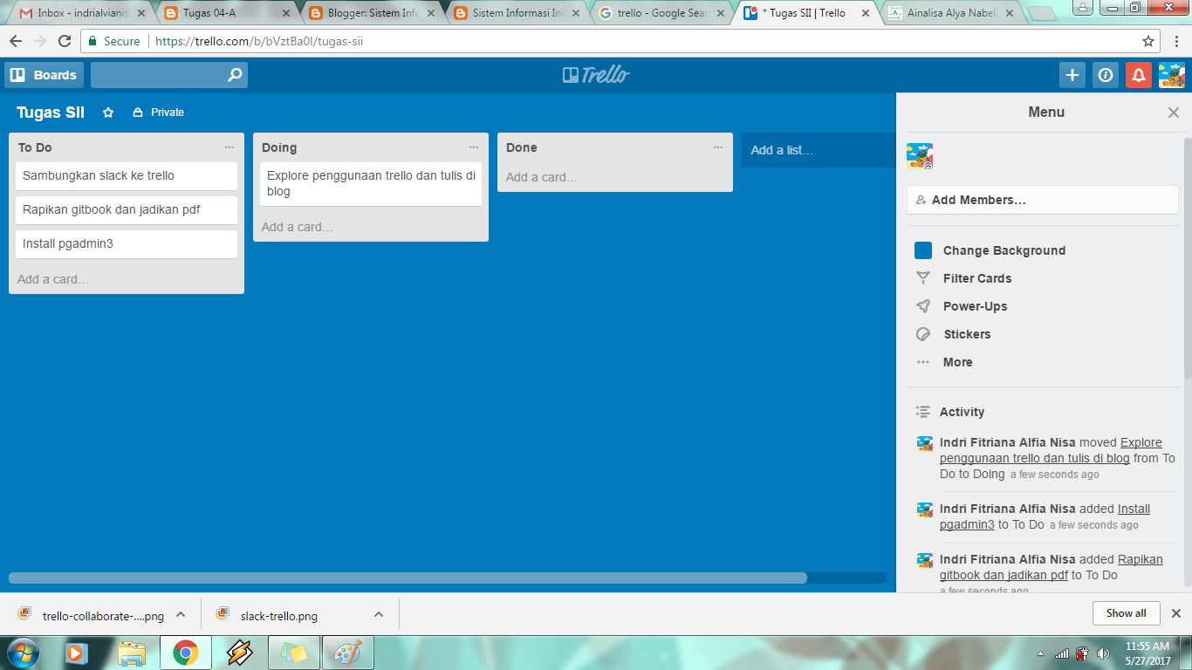Viewport: 1192px width, 670px height.
Task: Open media player taskbar icon
Action: (x=78, y=653)
